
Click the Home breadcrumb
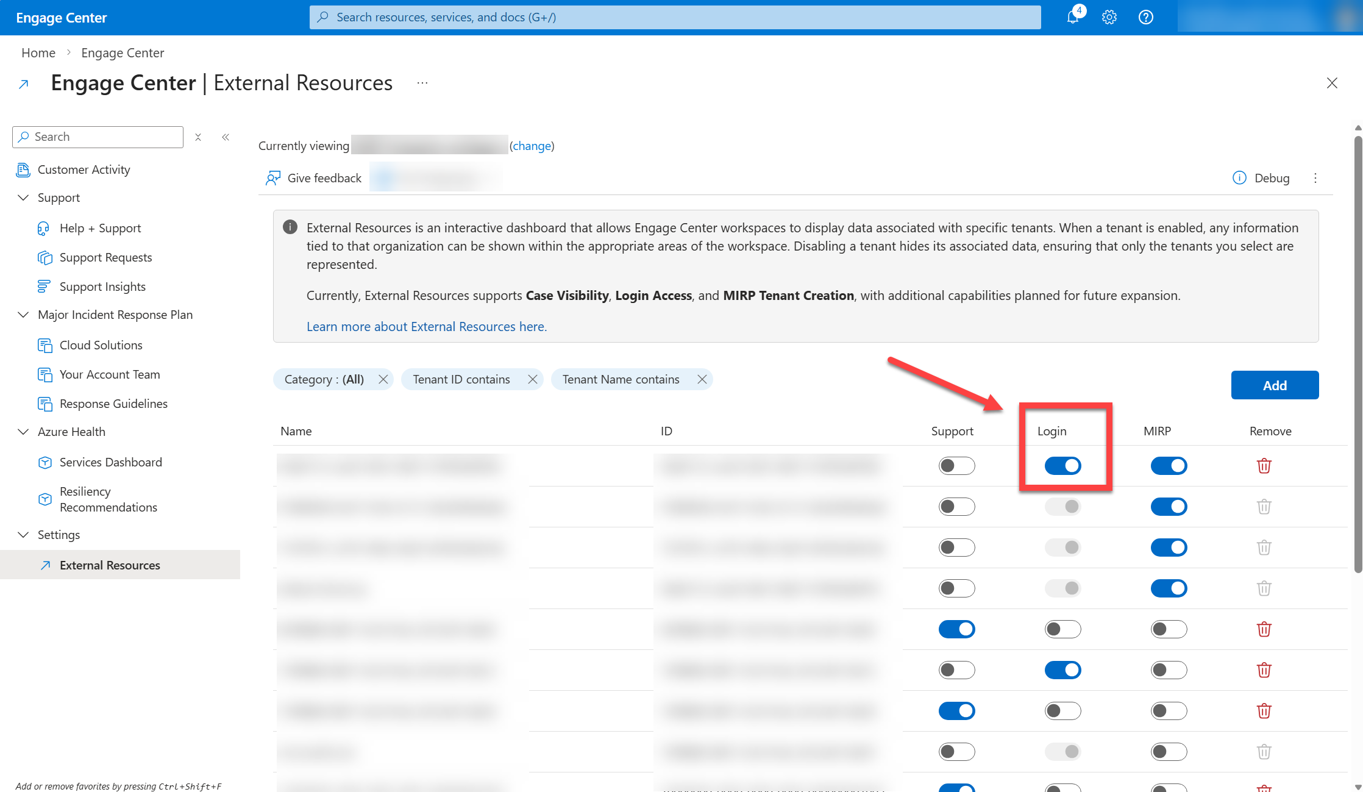38,53
